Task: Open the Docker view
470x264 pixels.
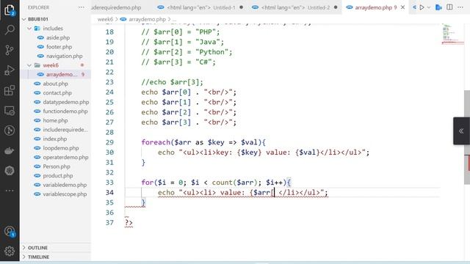Action: point(10,150)
